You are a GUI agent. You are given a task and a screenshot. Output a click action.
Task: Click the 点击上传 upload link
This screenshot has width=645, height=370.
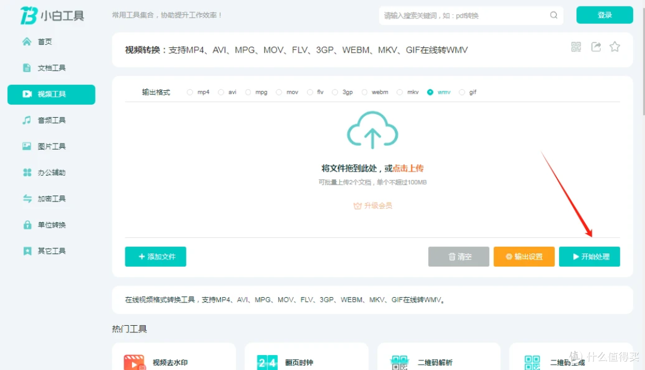pos(408,169)
